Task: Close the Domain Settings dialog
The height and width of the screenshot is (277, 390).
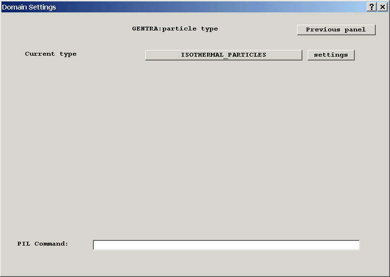Action: point(382,7)
